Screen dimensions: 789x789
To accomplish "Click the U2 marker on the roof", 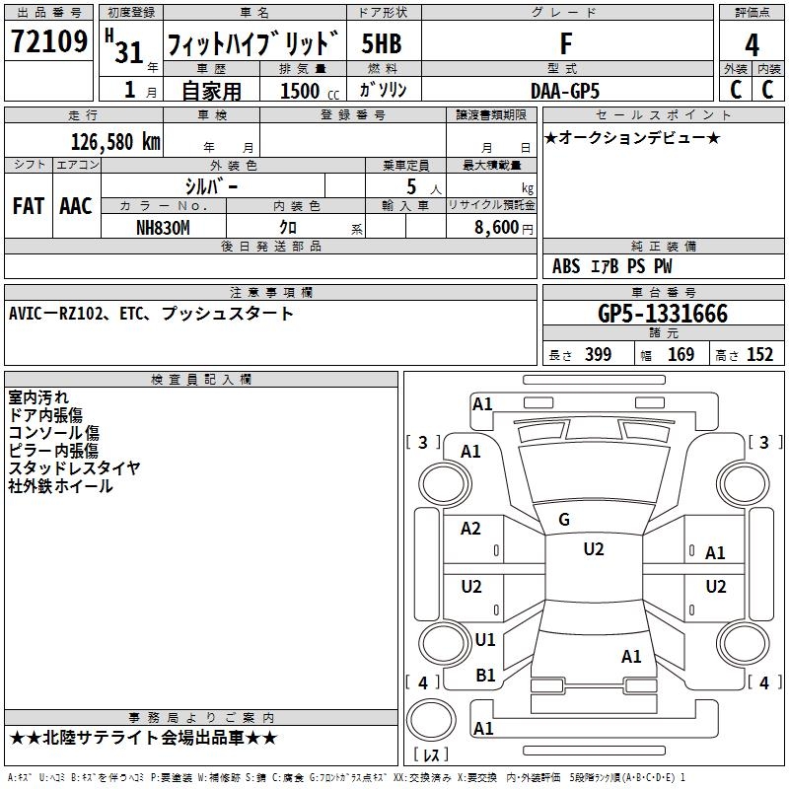I will [593, 549].
